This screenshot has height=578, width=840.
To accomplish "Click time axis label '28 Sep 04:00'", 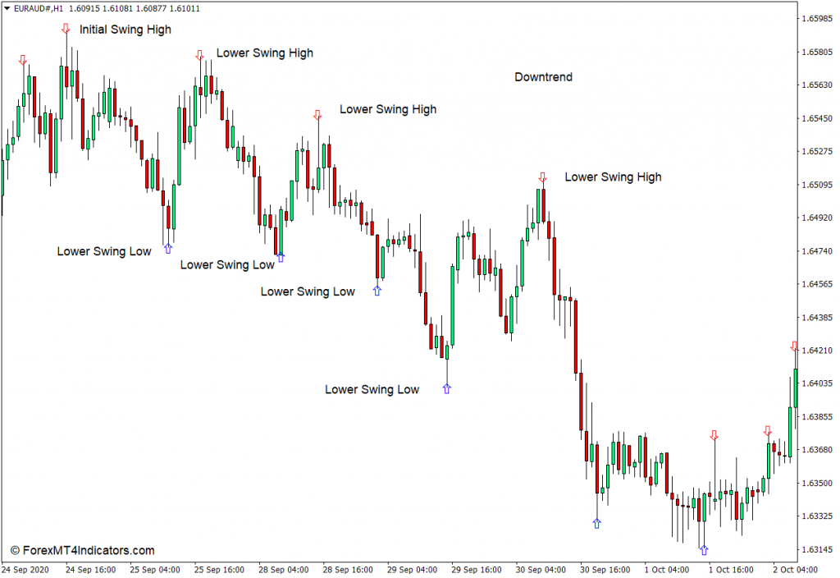I will click(283, 570).
